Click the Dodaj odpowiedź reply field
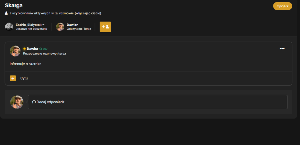Screen dimensions: 300x145 click(158, 102)
